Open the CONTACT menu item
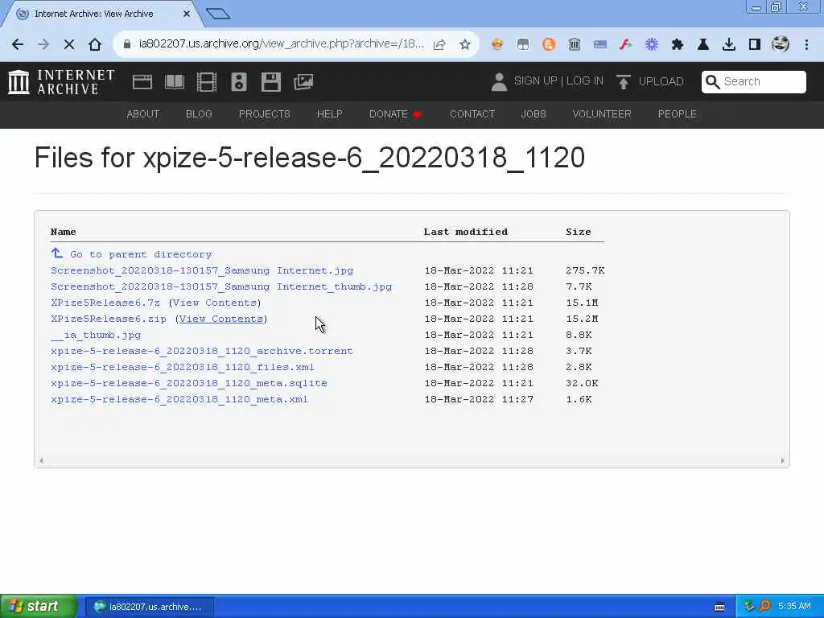Screen dimensions: 824x618 click(x=472, y=114)
